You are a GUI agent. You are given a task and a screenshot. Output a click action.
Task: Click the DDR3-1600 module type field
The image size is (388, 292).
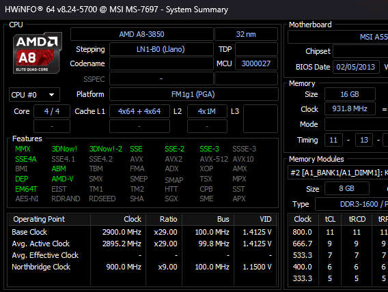(x=352, y=204)
